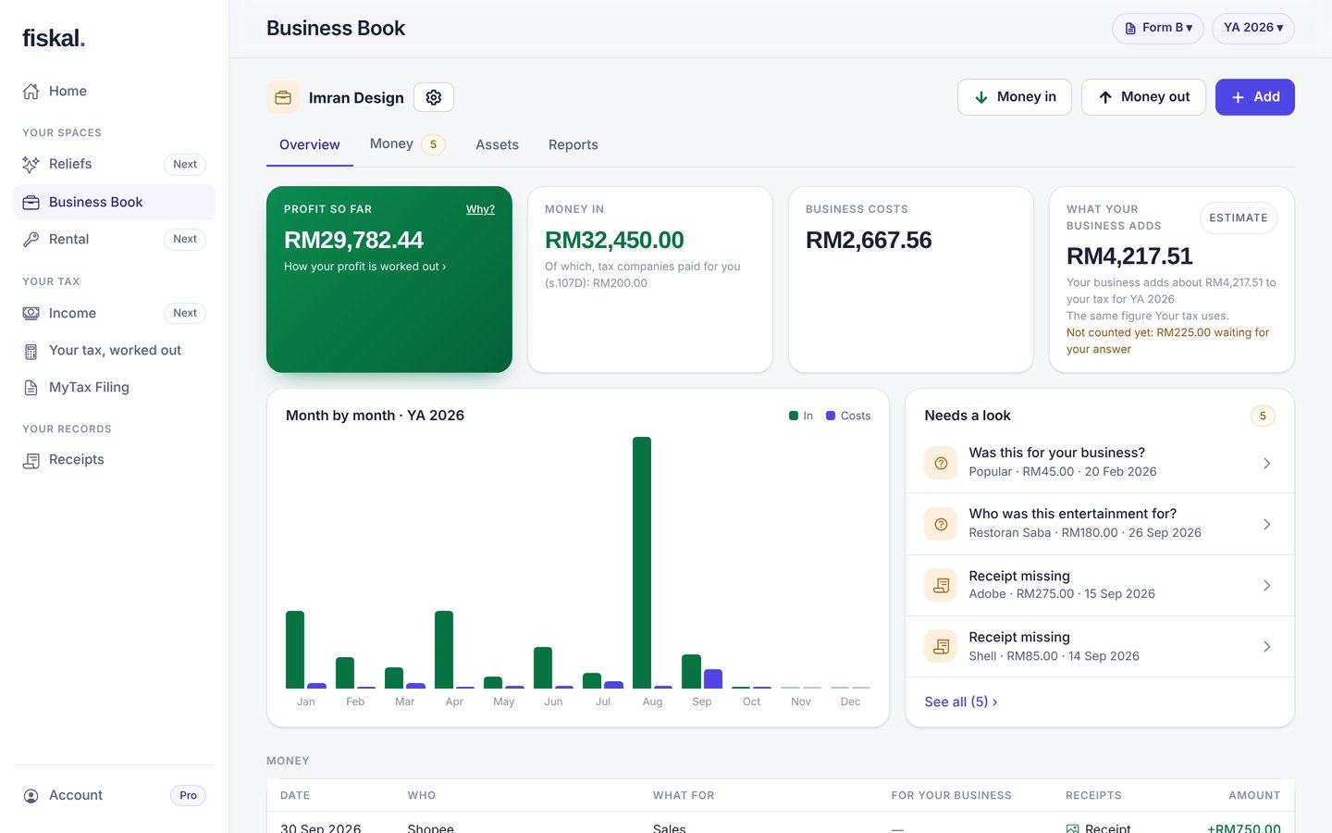Click the Money in button
1332x833 pixels.
pyautogui.click(x=1015, y=97)
